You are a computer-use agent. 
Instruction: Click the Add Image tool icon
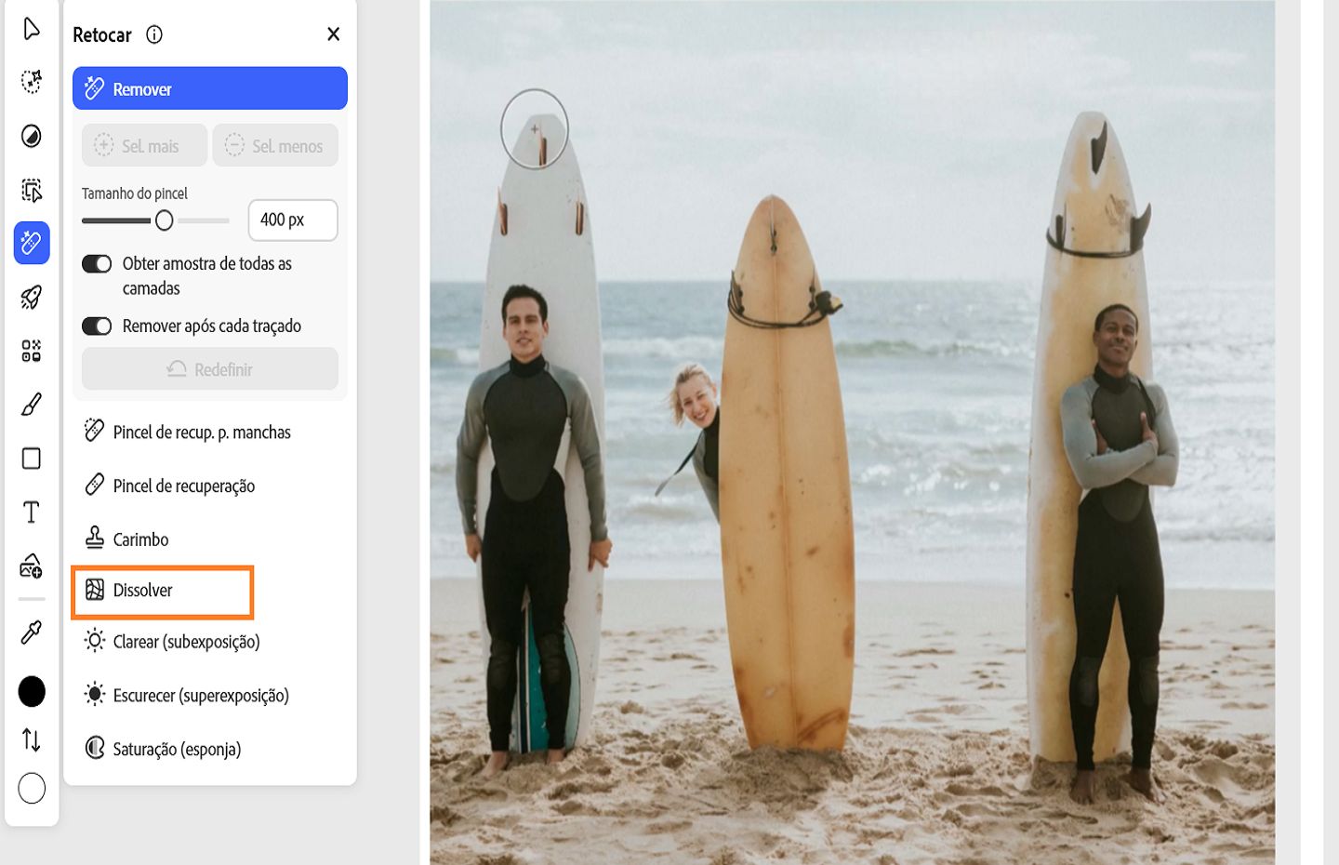pyautogui.click(x=31, y=566)
